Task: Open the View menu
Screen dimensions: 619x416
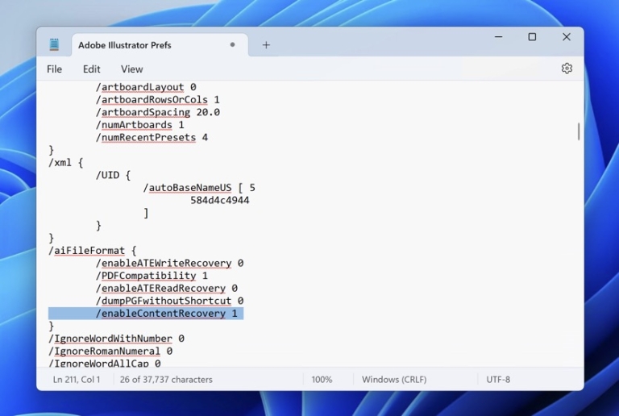Action: pyautogui.click(x=131, y=69)
